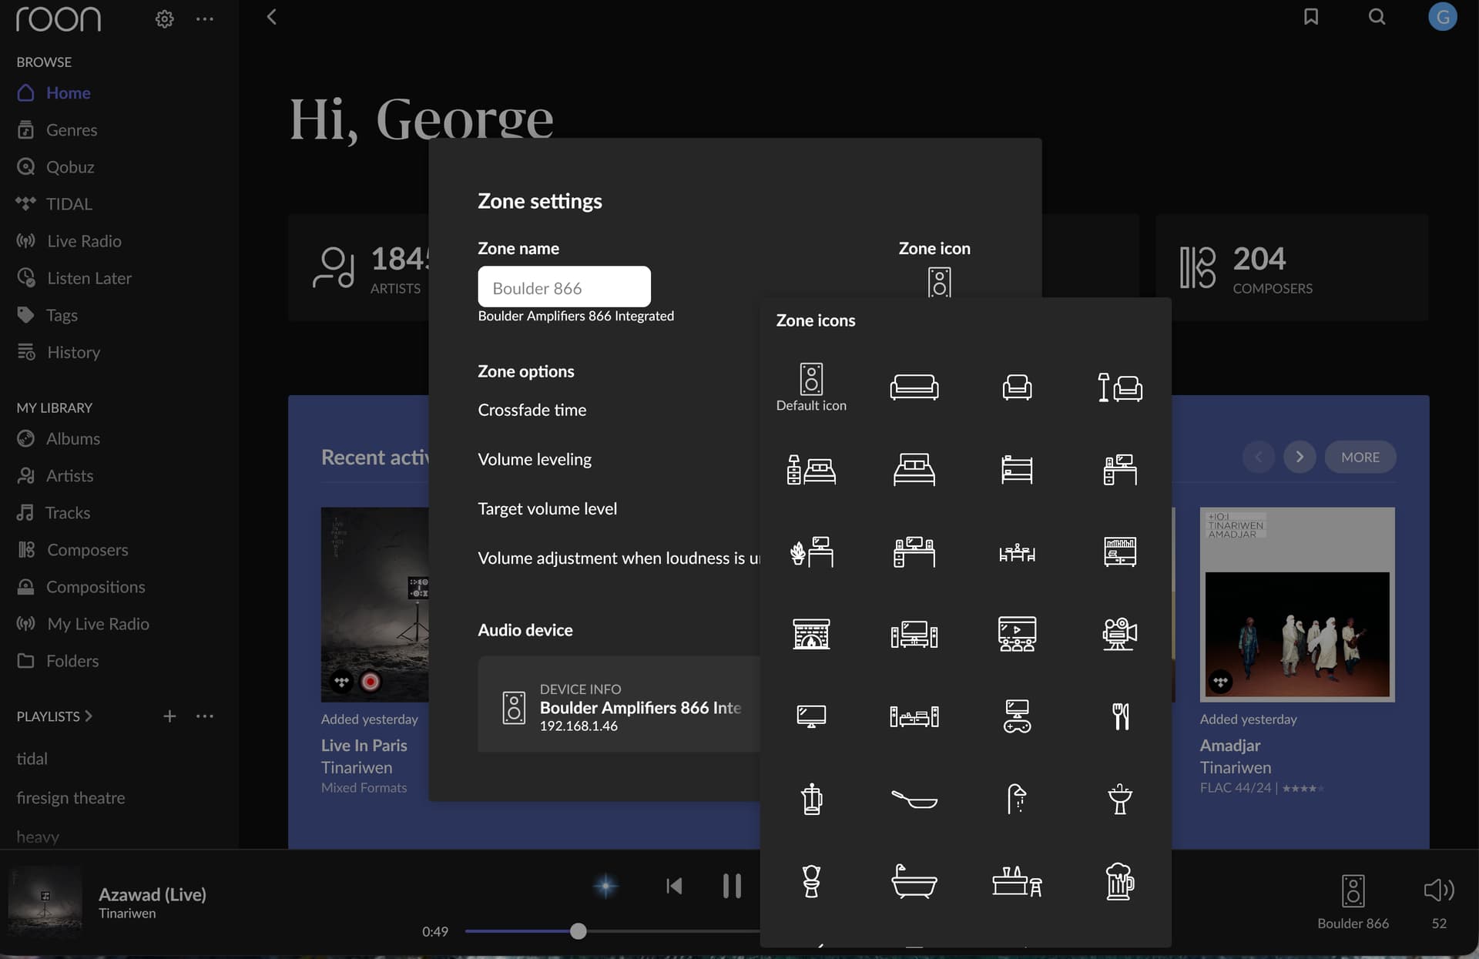Select the Default icon option
The image size is (1479, 959).
811,387
